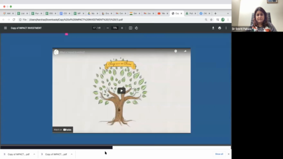The height and width of the screenshot is (159, 283).
Task: Download the PDF file
Action: click(x=213, y=28)
